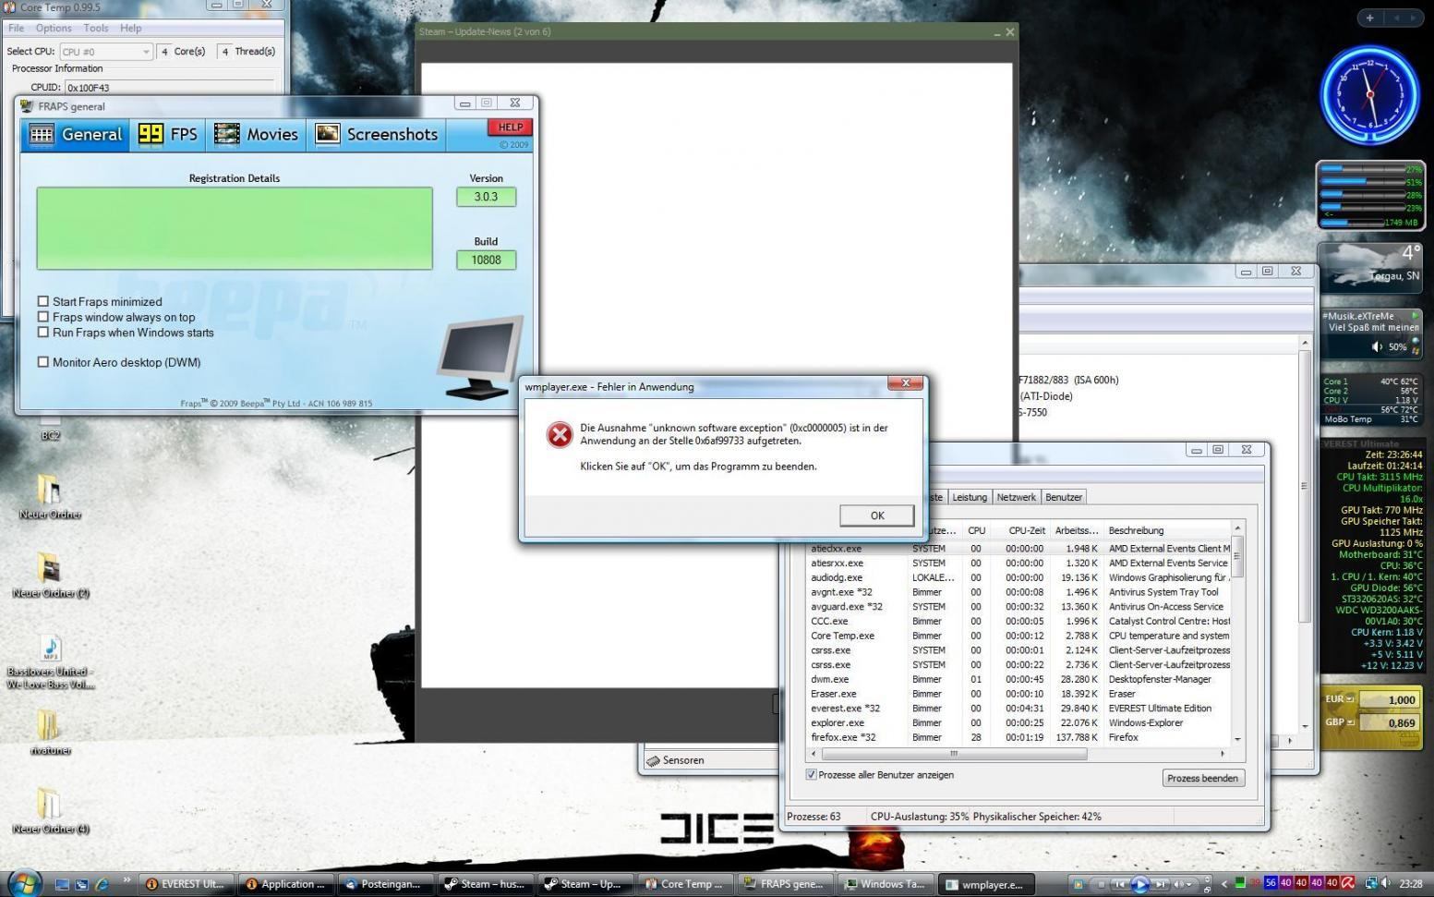The height and width of the screenshot is (897, 1434).
Task: Toggle Fraps window always on top
Action: tap(42, 317)
